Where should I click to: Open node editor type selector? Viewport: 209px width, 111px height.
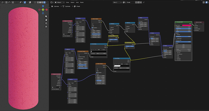click(52, 2)
